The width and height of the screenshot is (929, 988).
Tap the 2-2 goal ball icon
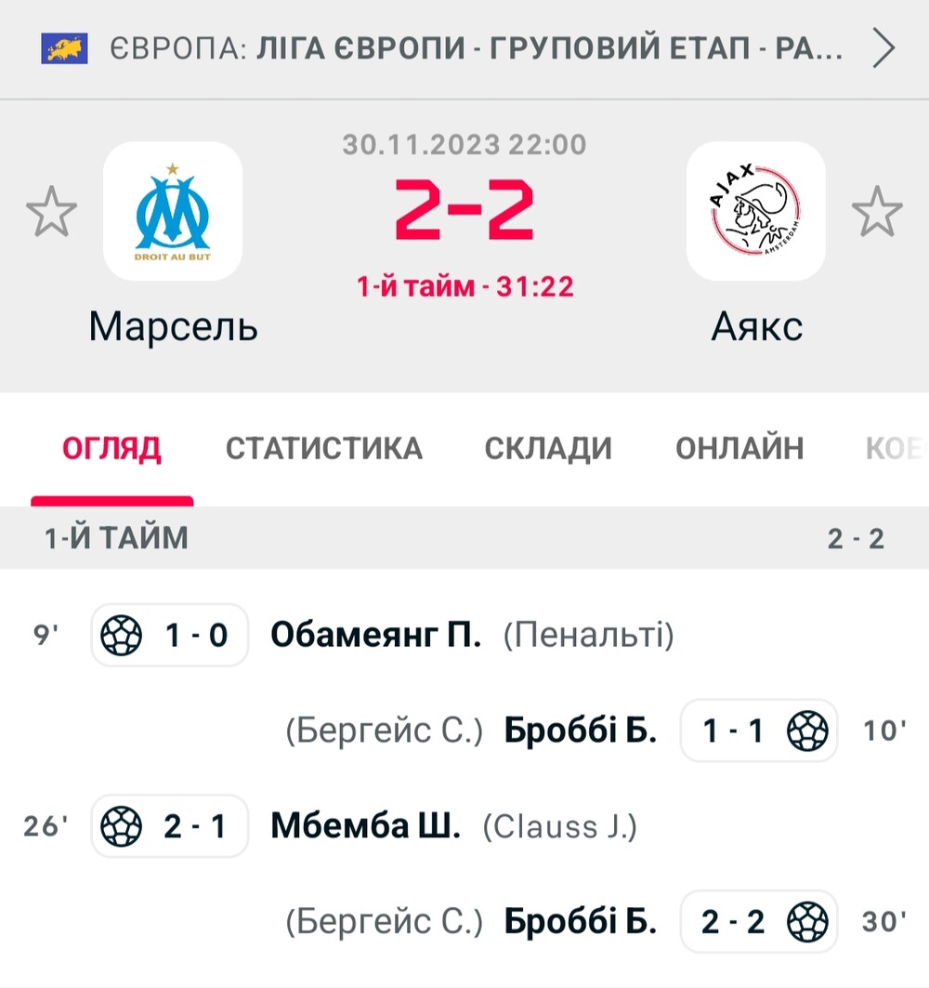807,922
